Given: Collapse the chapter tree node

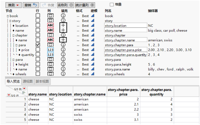Looking at the screenshot, I should (x=13, y=36).
